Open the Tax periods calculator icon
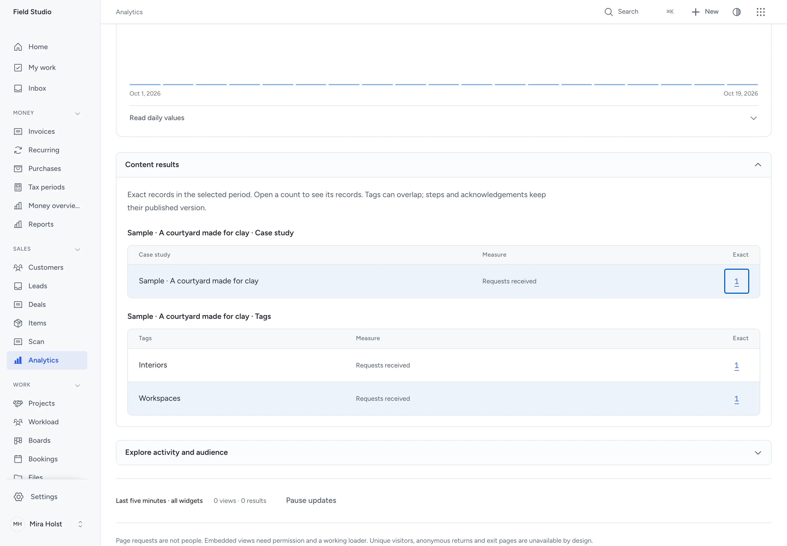Screen dimensions: 787x546 (x=18, y=187)
